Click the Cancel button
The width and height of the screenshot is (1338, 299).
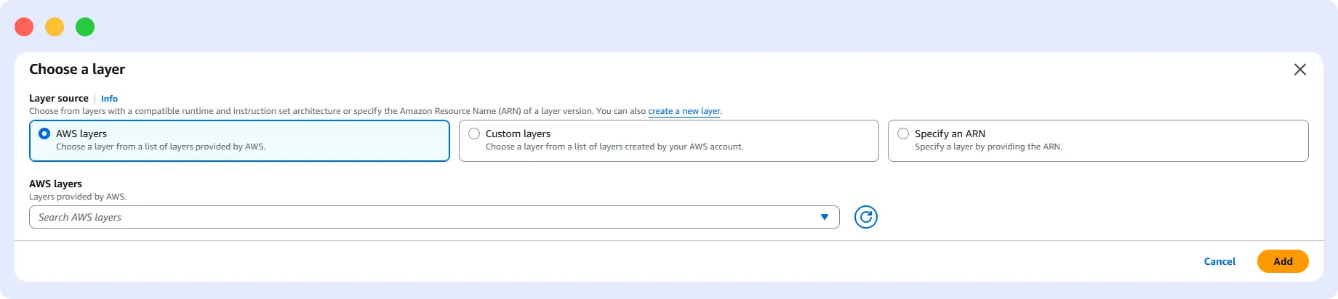coord(1219,261)
